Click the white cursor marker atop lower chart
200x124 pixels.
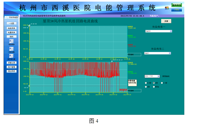(x=112, y=62)
